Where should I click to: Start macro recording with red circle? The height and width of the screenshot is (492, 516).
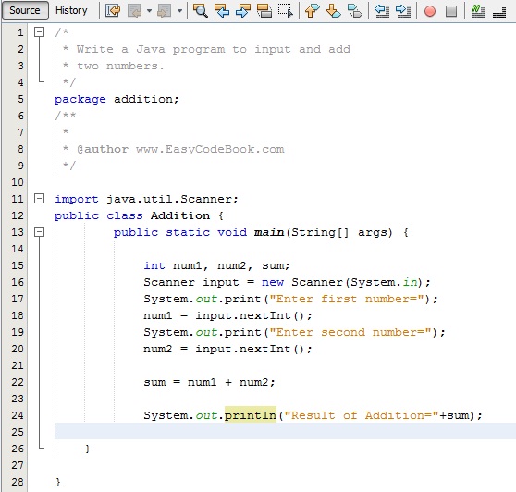point(429,11)
